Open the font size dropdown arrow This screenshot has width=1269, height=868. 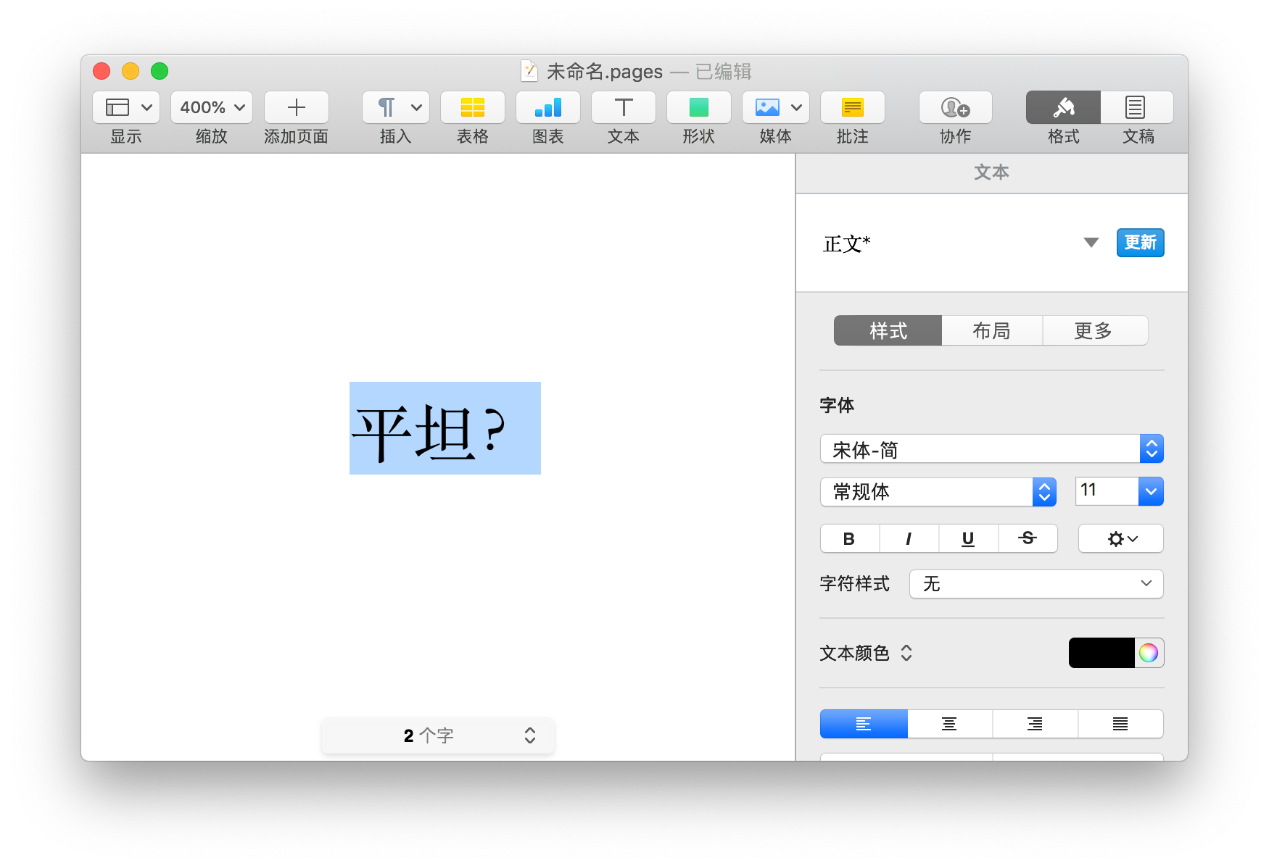pos(1152,491)
